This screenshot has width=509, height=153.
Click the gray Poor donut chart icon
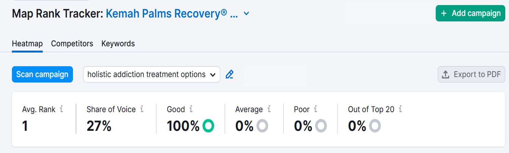(321, 126)
